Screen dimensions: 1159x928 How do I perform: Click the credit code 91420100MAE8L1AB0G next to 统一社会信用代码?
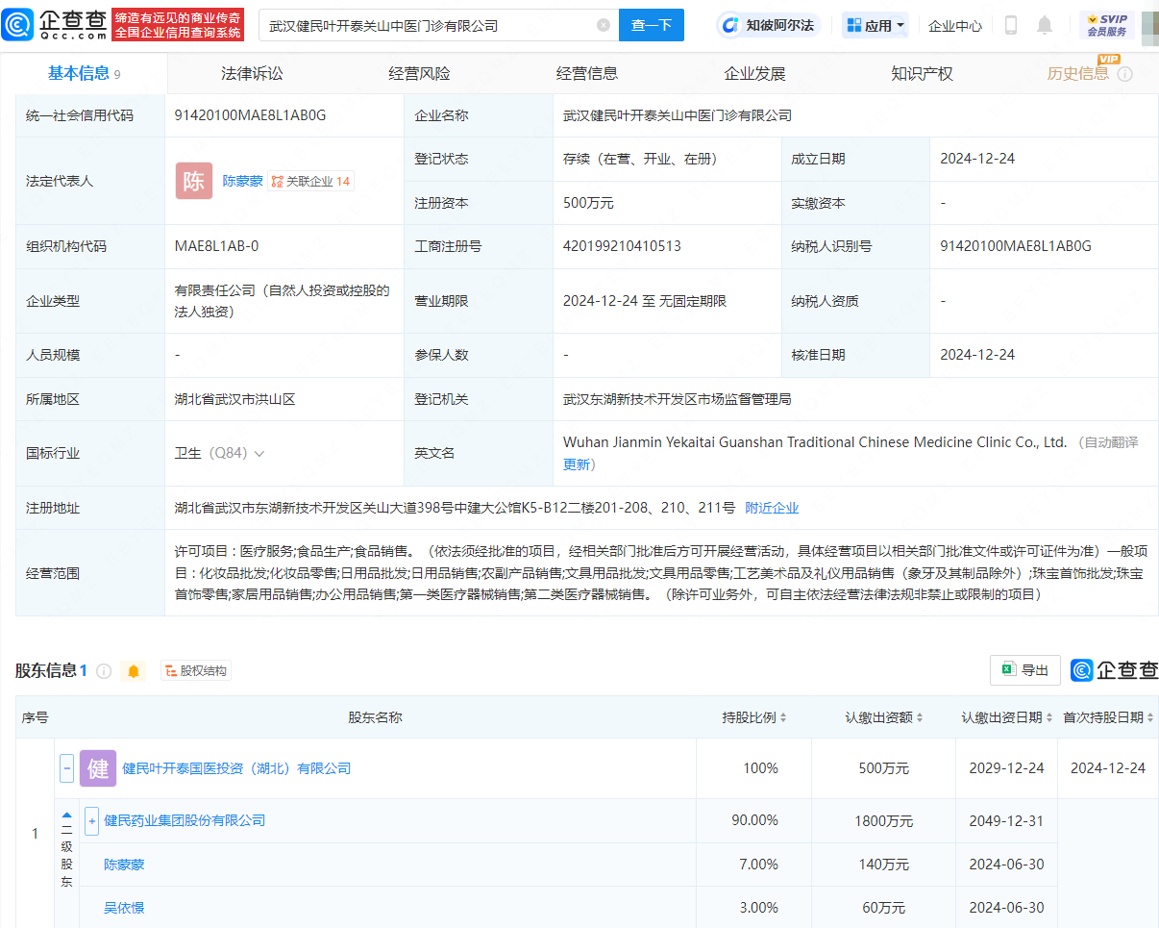(x=251, y=115)
